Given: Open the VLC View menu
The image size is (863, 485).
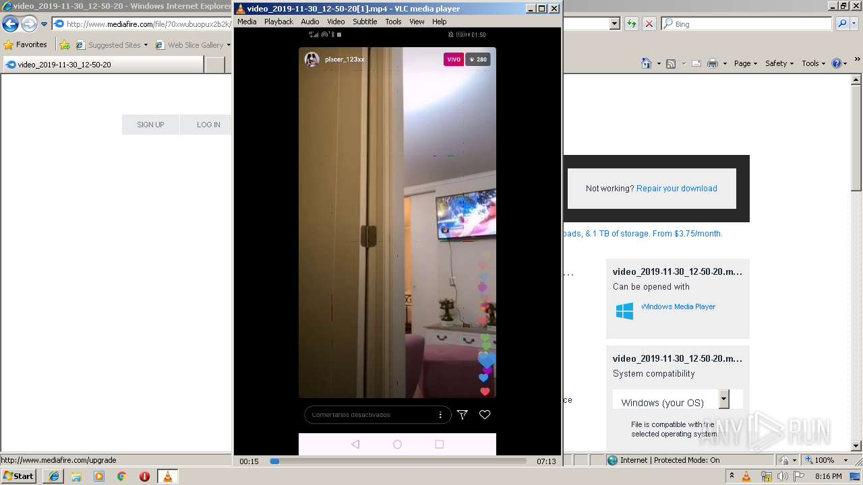Looking at the screenshot, I should [x=417, y=22].
